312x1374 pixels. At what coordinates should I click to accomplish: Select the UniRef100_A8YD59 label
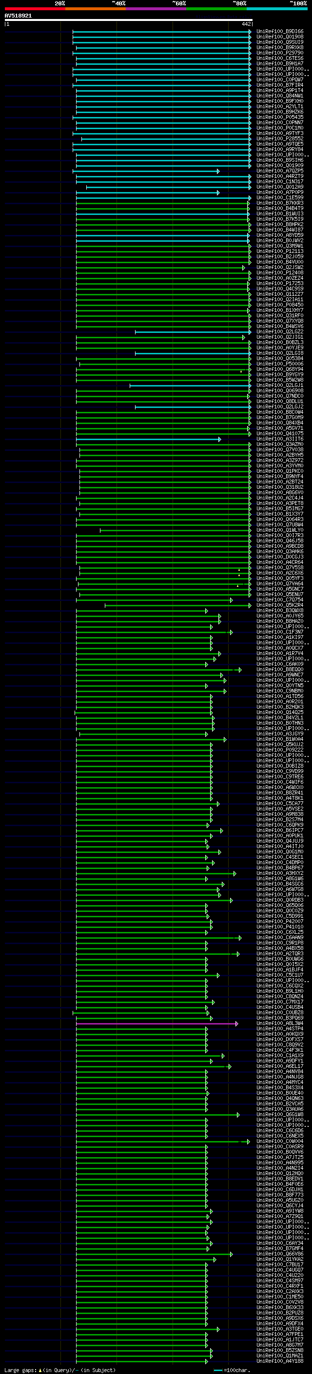280,235
